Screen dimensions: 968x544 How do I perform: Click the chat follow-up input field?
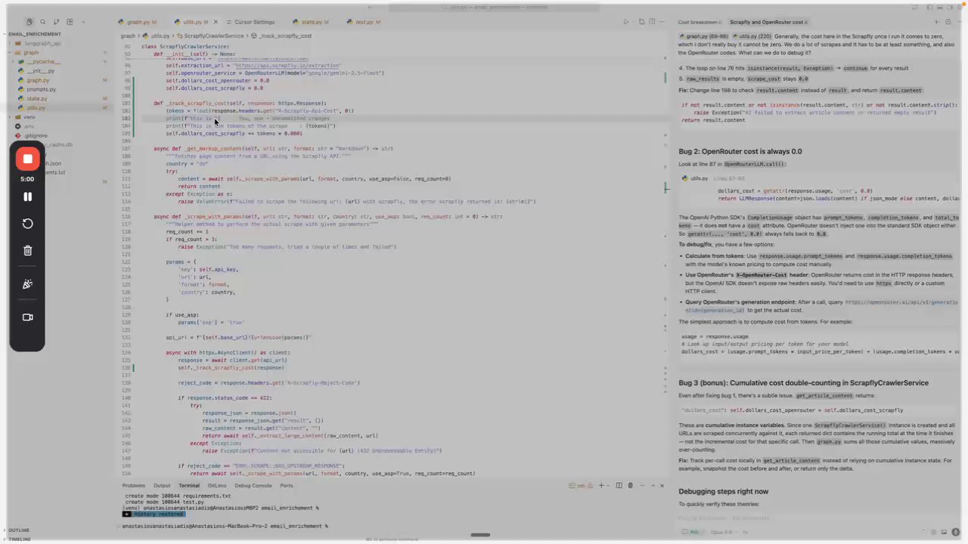click(x=817, y=518)
